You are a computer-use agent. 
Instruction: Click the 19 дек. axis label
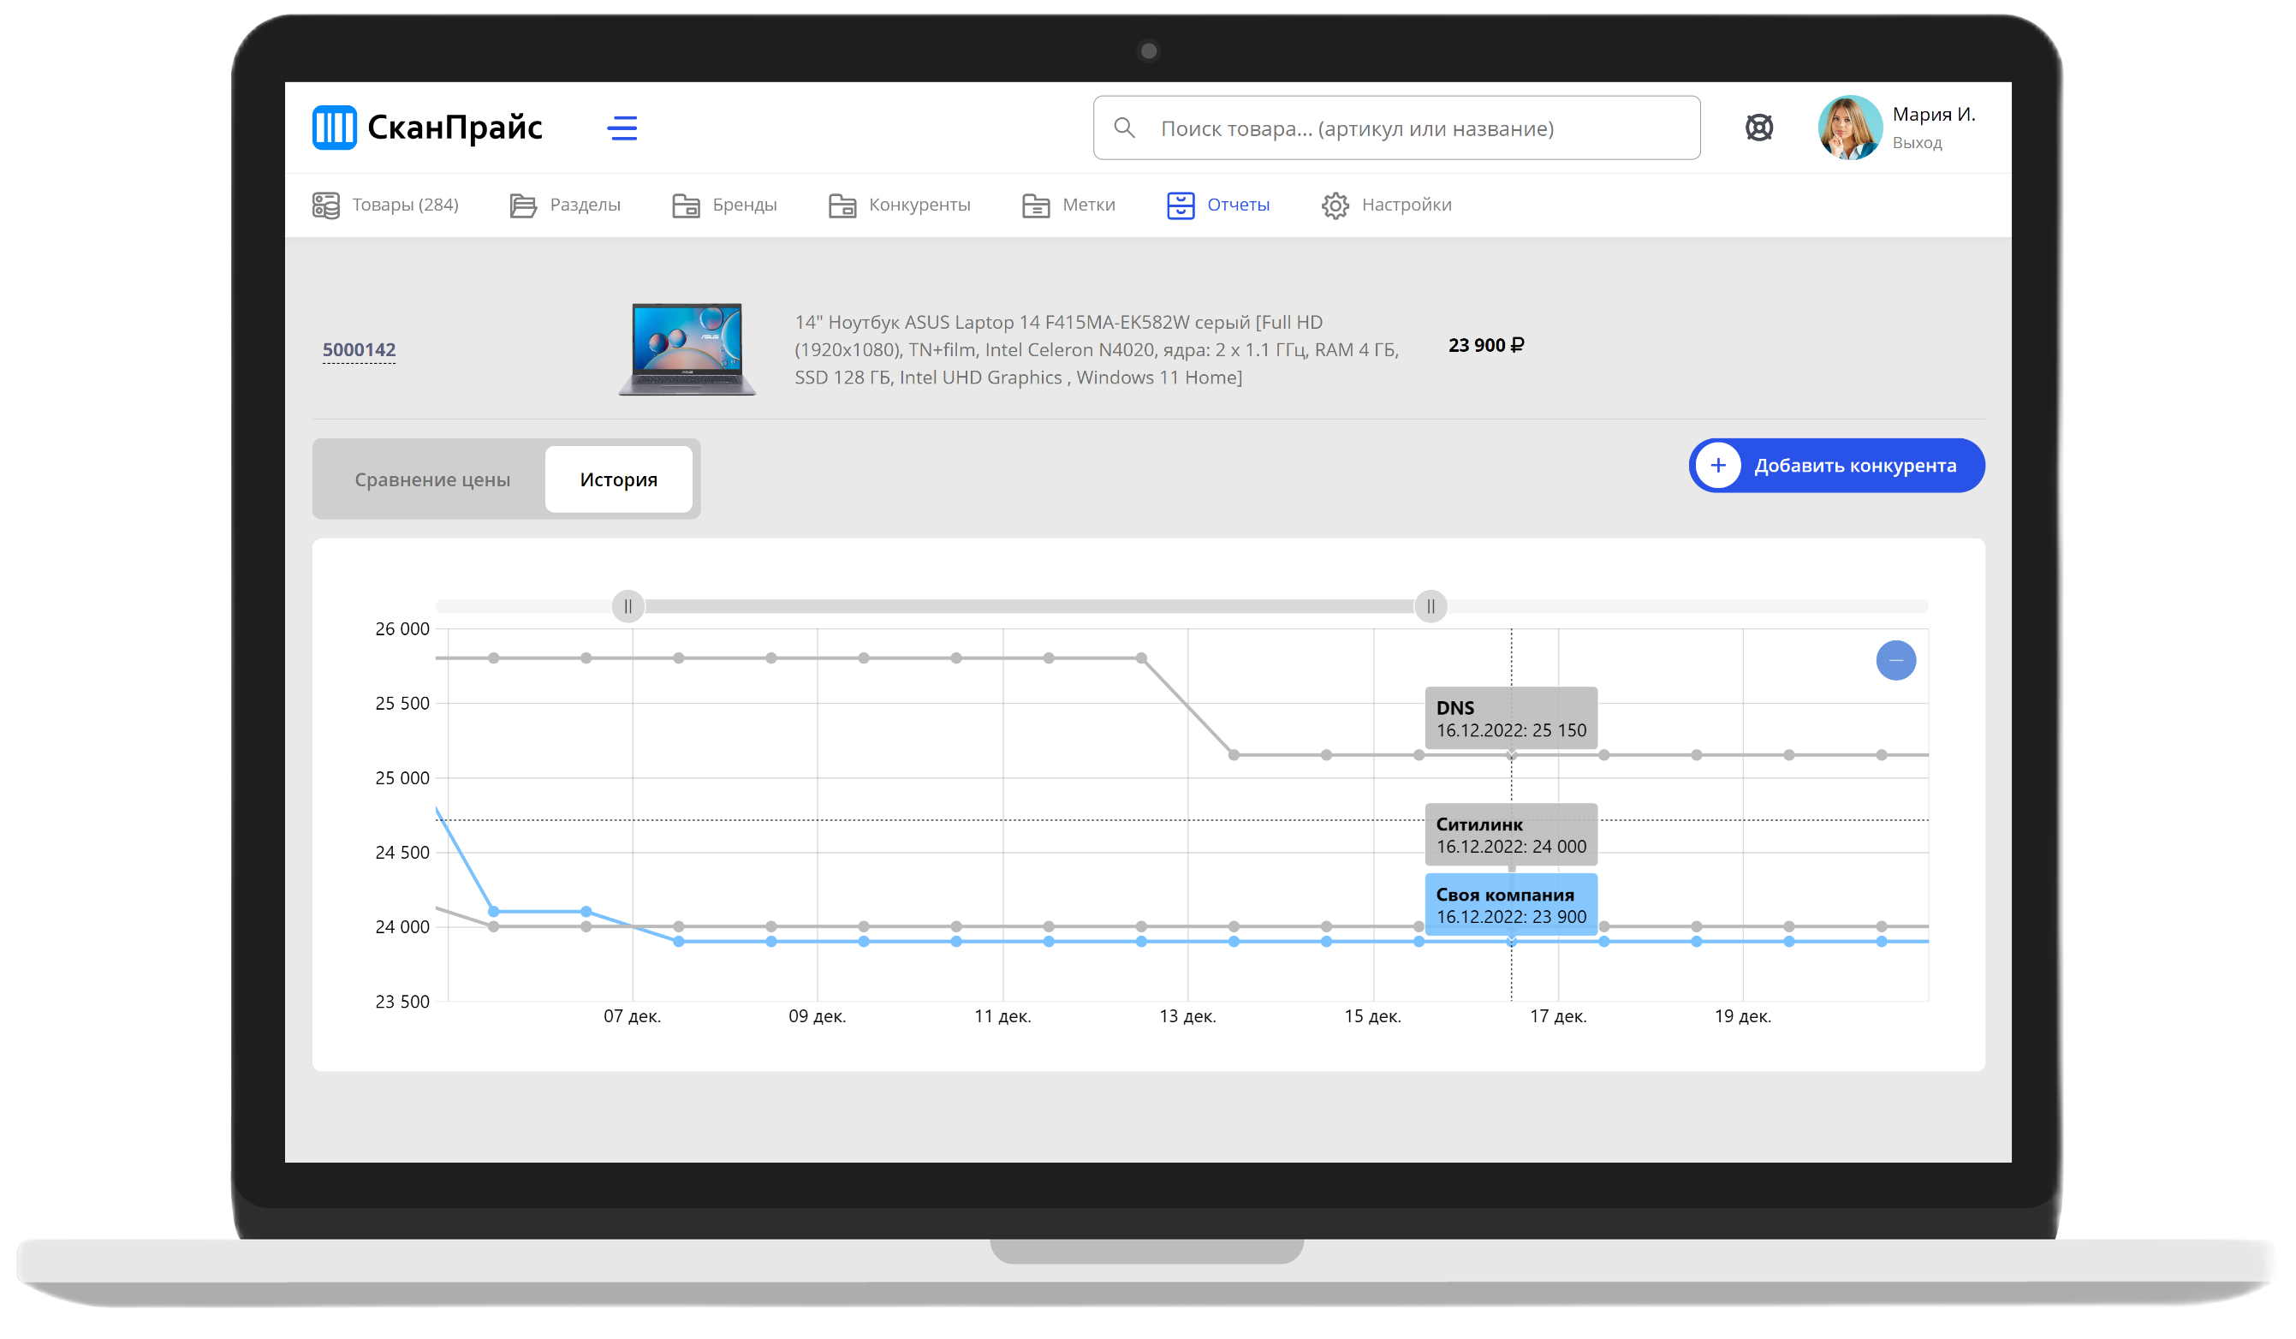1742,1016
